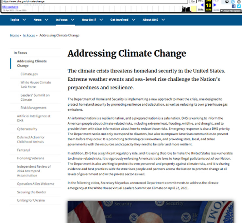Image resolution: width=242 pixels, height=223 pixels.
Task: Expand the Topics dropdown menu
Action: 18,20
